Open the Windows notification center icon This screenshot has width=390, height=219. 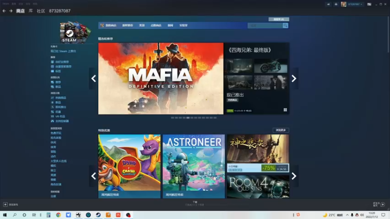383,215
